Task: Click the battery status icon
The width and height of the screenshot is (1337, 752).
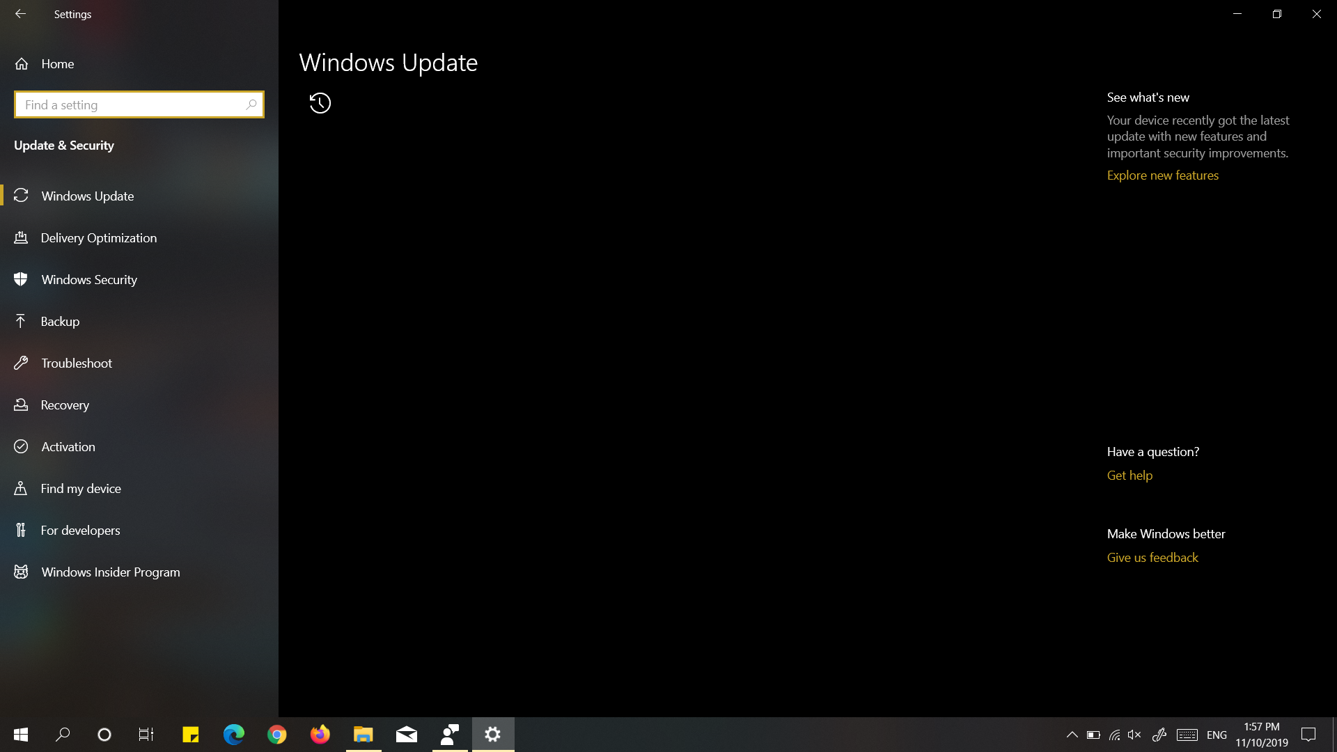Action: pyautogui.click(x=1093, y=735)
